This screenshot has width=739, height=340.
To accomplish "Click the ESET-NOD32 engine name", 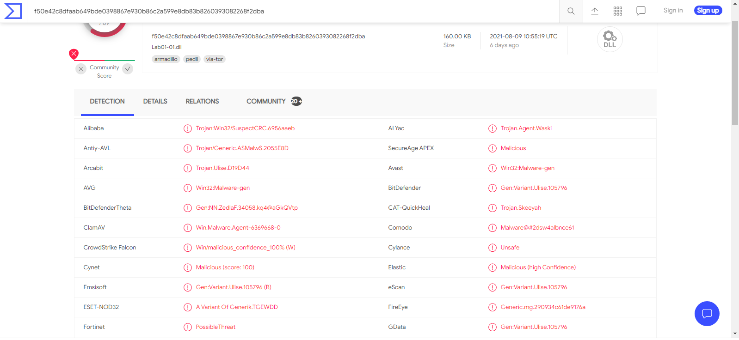I will click(x=101, y=307).
